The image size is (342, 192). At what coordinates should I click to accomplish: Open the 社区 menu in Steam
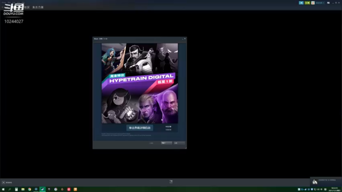pos(27,7)
